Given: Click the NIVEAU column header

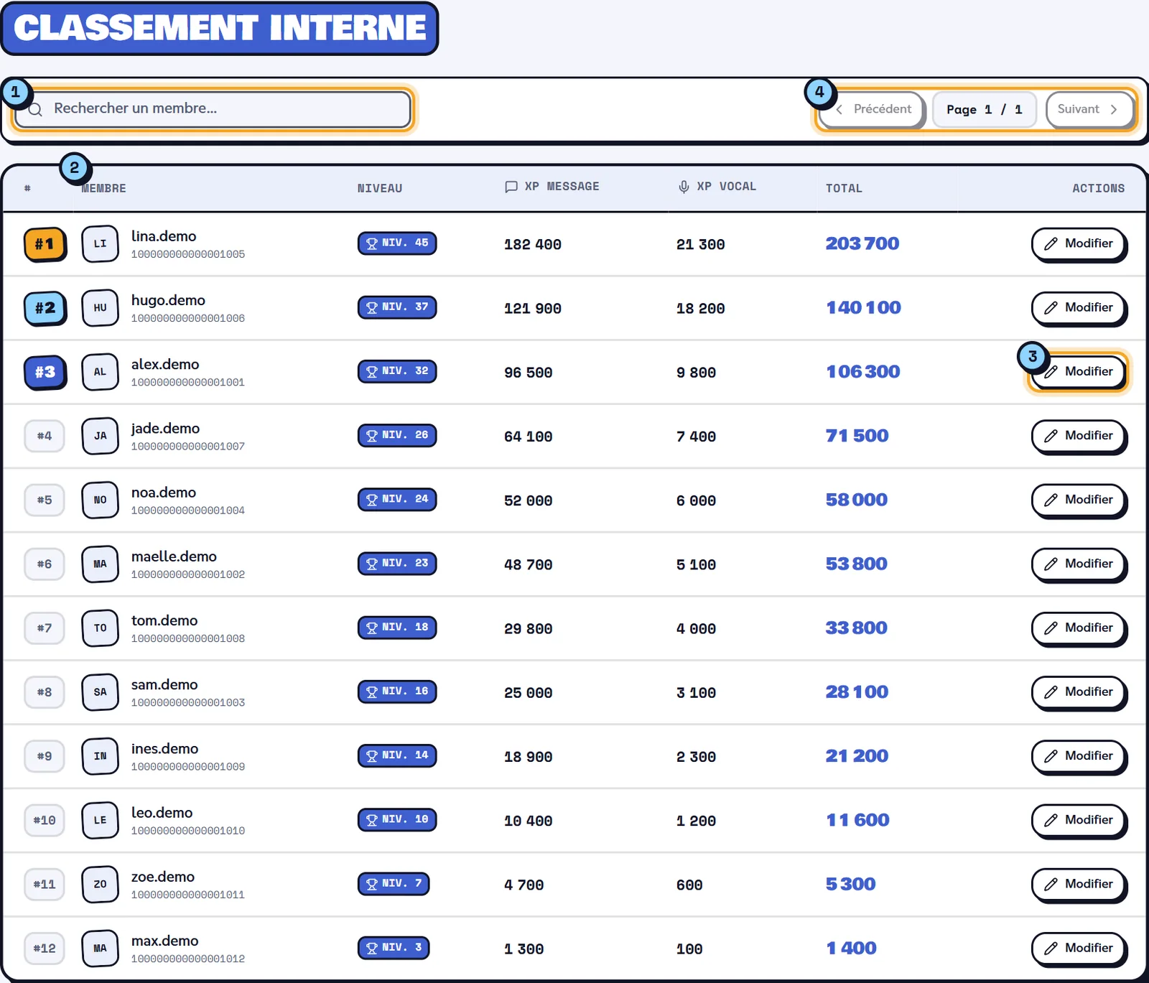Looking at the screenshot, I should [380, 188].
